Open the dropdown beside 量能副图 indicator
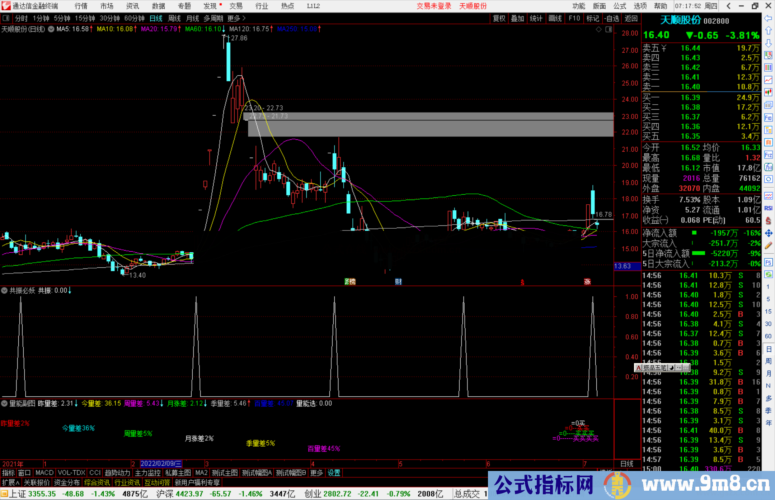The width and height of the screenshot is (775, 500). (x=4, y=403)
